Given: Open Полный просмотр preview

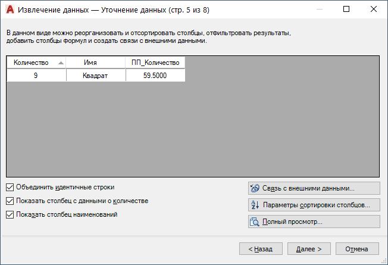Looking at the screenshot, I should (x=313, y=222).
